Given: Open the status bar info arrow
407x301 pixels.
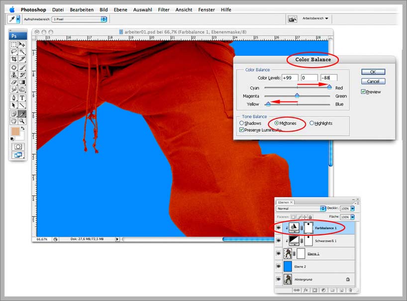Looking at the screenshot, I should pyautogui.click(x=117, y=239).
